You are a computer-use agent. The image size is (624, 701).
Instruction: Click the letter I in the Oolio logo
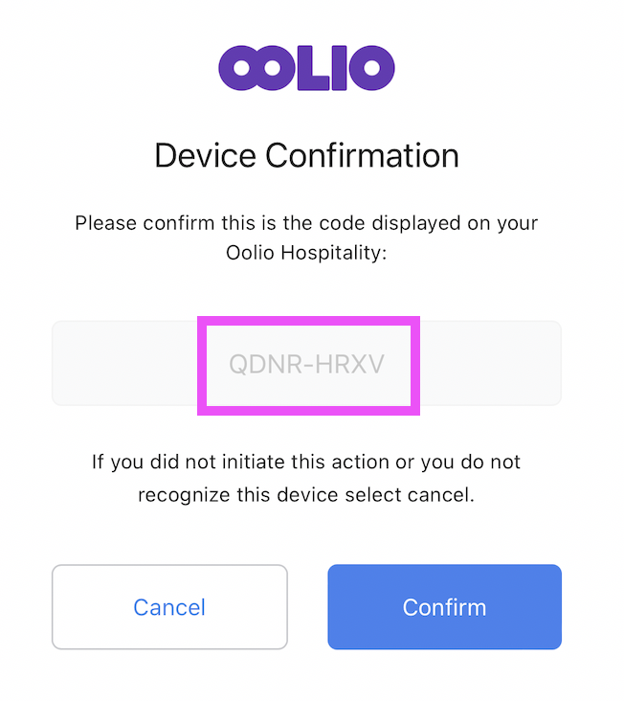coord(339,68)
